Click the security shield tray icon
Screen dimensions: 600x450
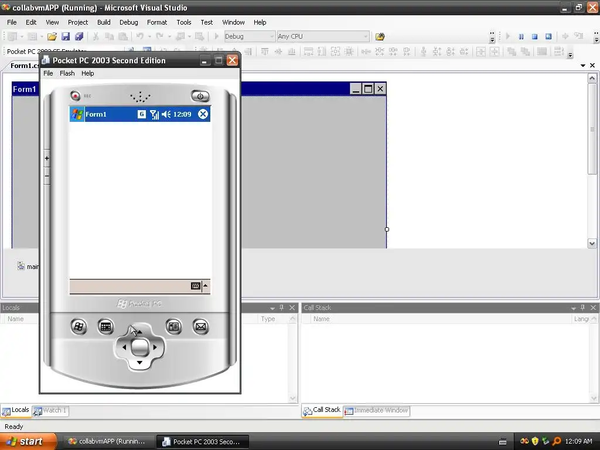[535, 441]
